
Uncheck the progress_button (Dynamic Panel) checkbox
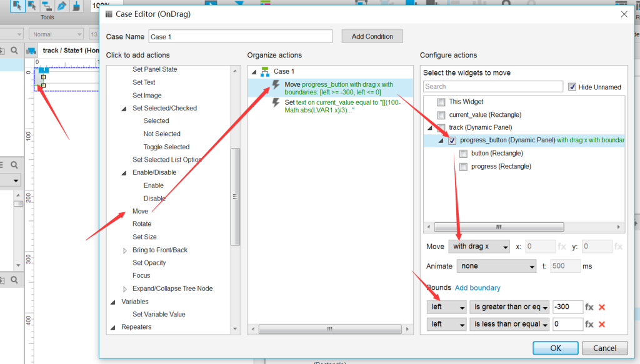click(x=452, y=140)
